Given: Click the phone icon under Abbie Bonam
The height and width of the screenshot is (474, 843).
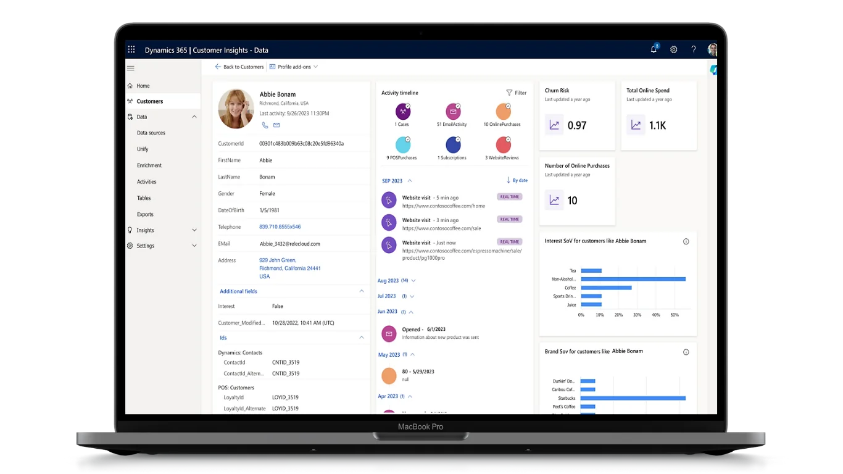Looking at the screenshot, I should [x=265, y=125].
